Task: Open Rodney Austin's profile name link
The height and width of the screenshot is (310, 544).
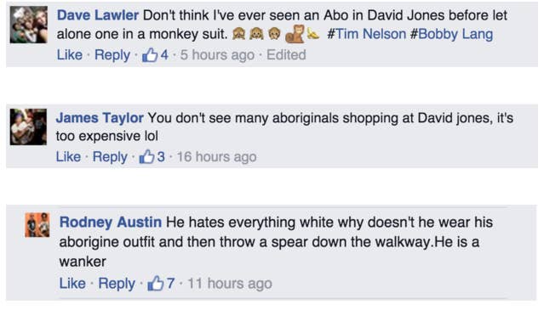Action: (111, 222)
